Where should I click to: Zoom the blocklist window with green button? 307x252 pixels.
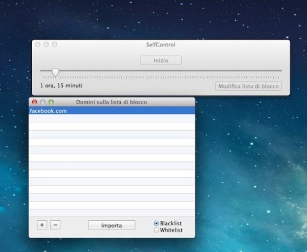click(51, 102)
